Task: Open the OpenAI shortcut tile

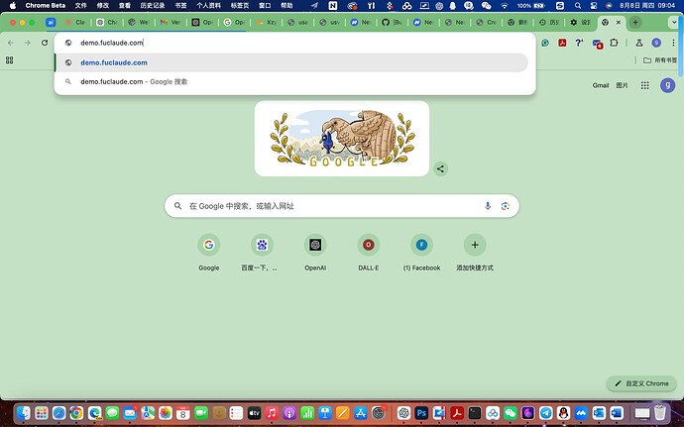Action: [x=315, y=253]
